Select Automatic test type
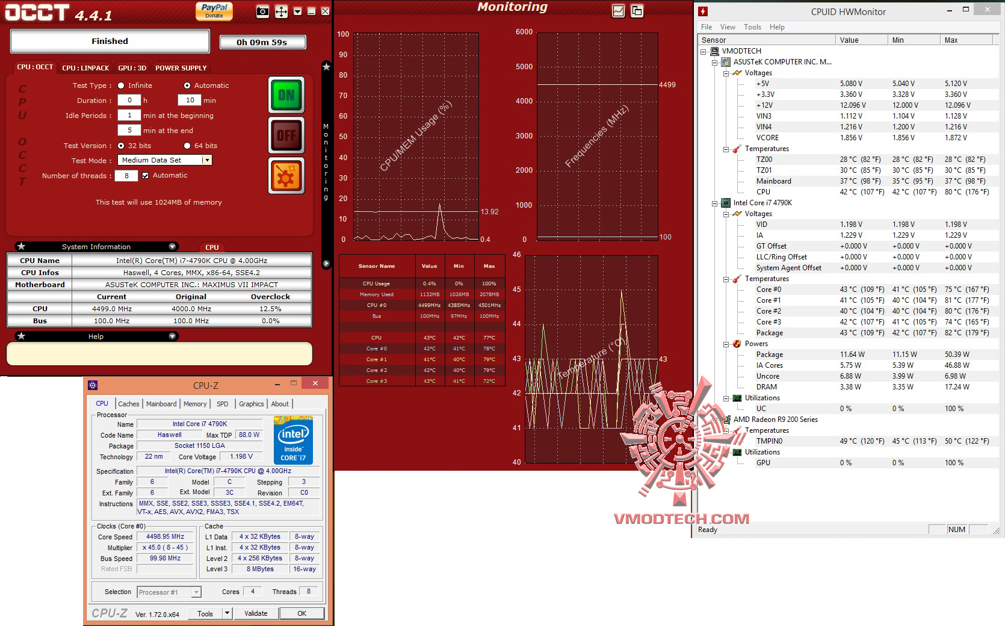This screenshot has width=1005, height=626. 187,85
